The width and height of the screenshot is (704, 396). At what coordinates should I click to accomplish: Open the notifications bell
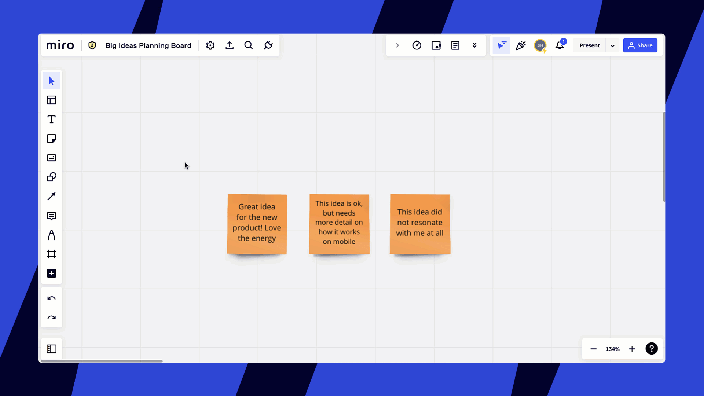(x=560, y=45)
